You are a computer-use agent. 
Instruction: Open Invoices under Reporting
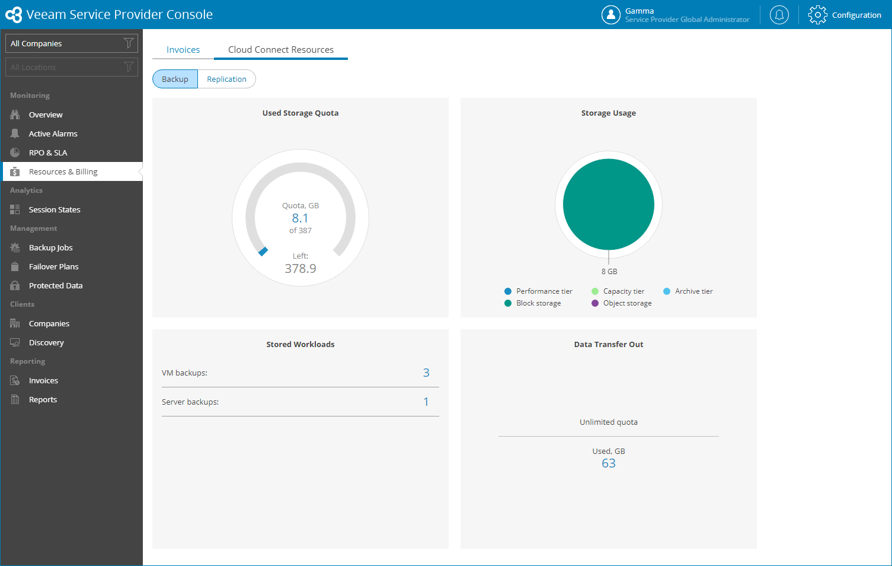click(72, 380)
